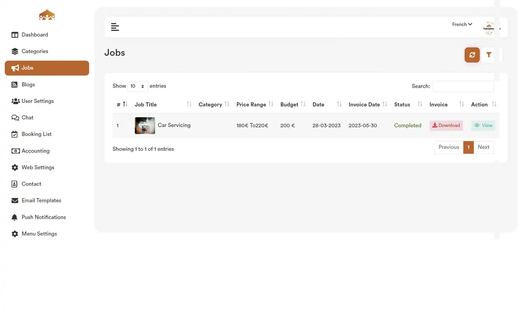Select Jobs in the sidebar
Screen dimensions: 523x325
click(27, 68)
